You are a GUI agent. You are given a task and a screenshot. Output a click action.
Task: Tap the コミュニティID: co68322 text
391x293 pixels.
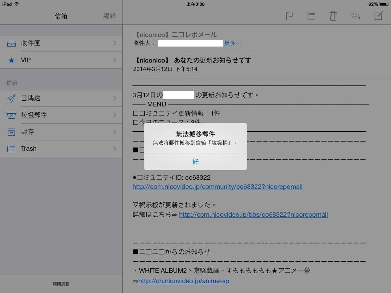pyautogui.click(x=171, y=177)
